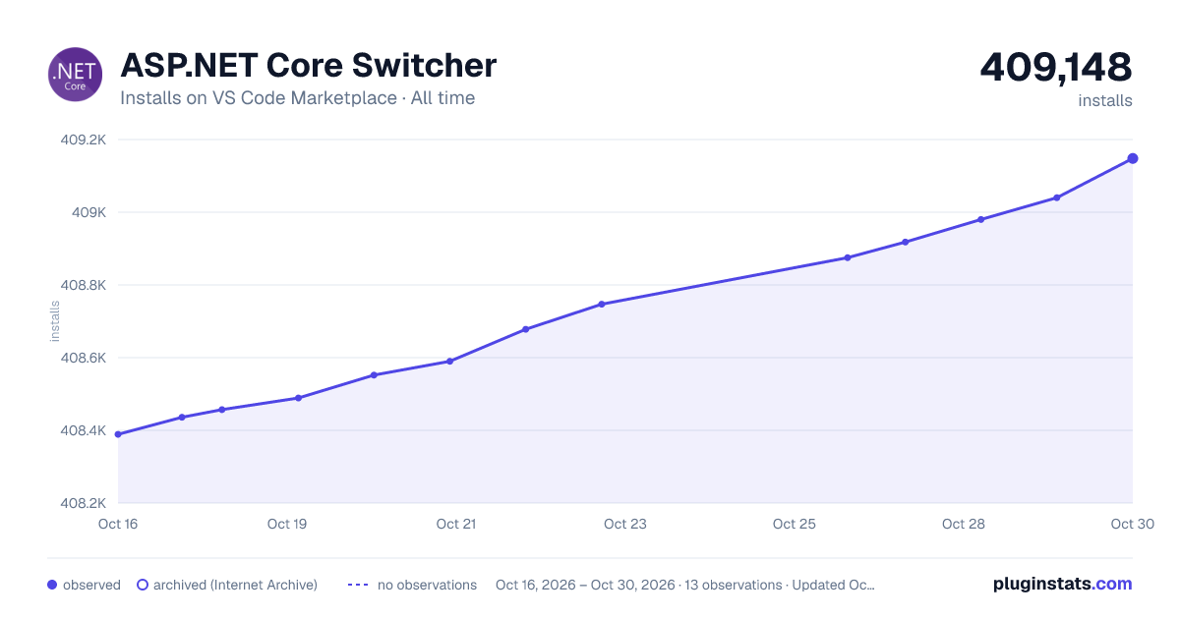Click the Oct 25 x-axis label
This screenshot has height=619, width=1180.
795,524
